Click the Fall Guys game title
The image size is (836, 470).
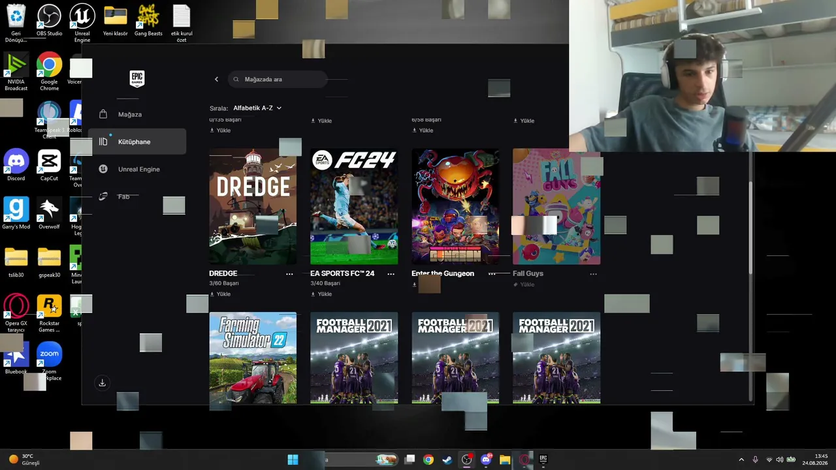(528, 274)
